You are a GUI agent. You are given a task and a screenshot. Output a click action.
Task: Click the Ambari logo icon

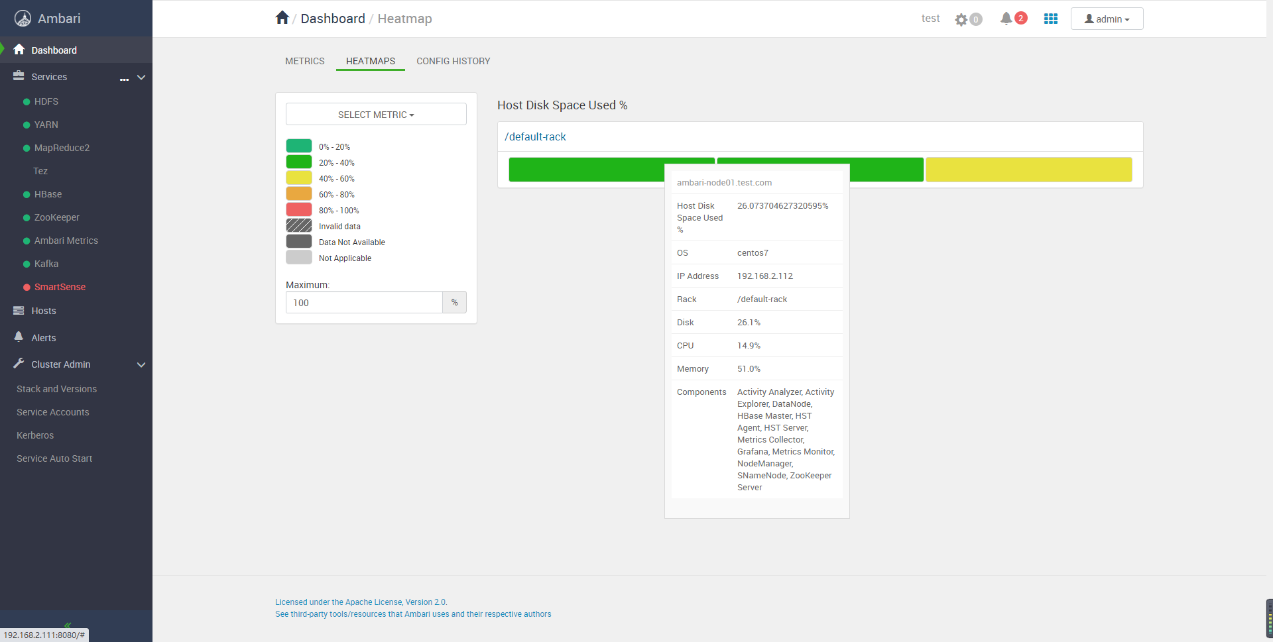23,19
